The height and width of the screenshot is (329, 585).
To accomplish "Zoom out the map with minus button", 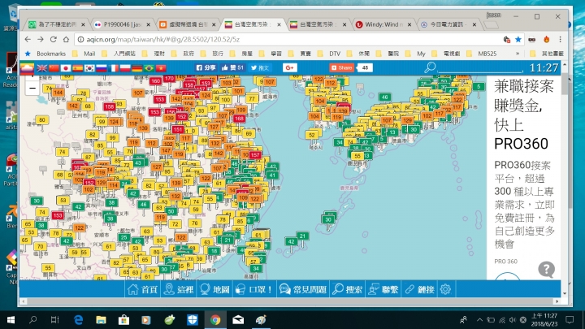I will tap(32, 88).
